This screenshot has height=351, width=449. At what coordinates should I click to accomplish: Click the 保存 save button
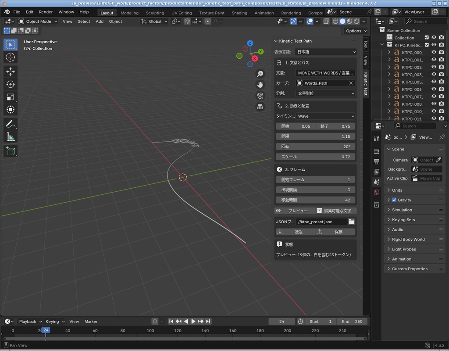tap(335, 232)
